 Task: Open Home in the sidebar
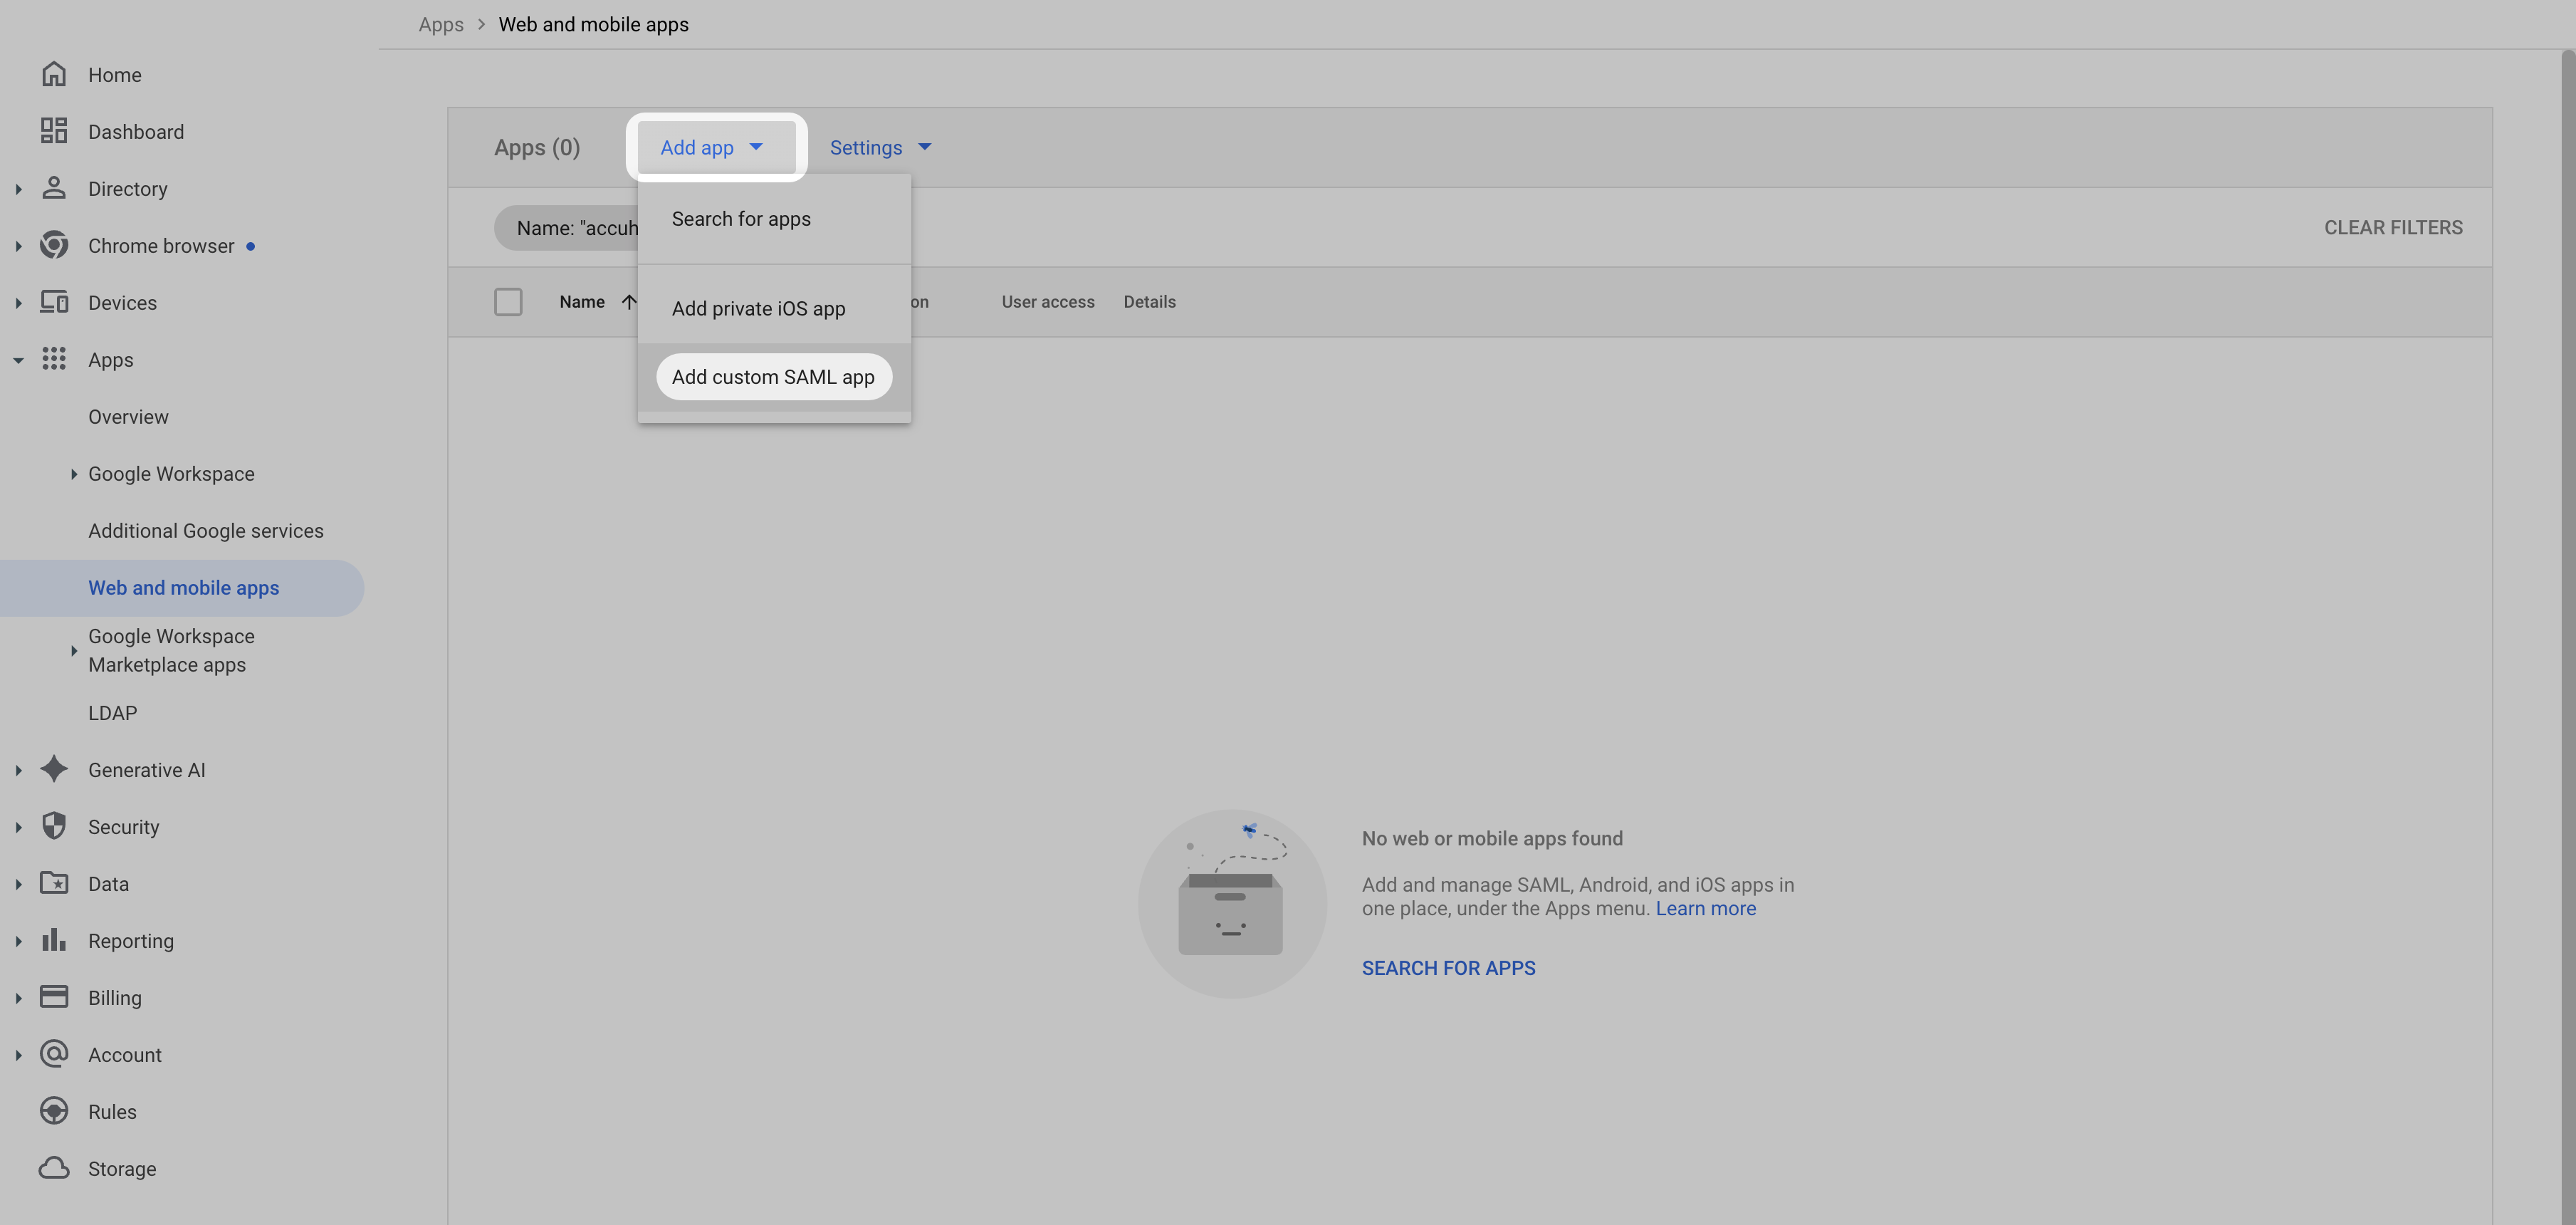(x=115, y=74)
